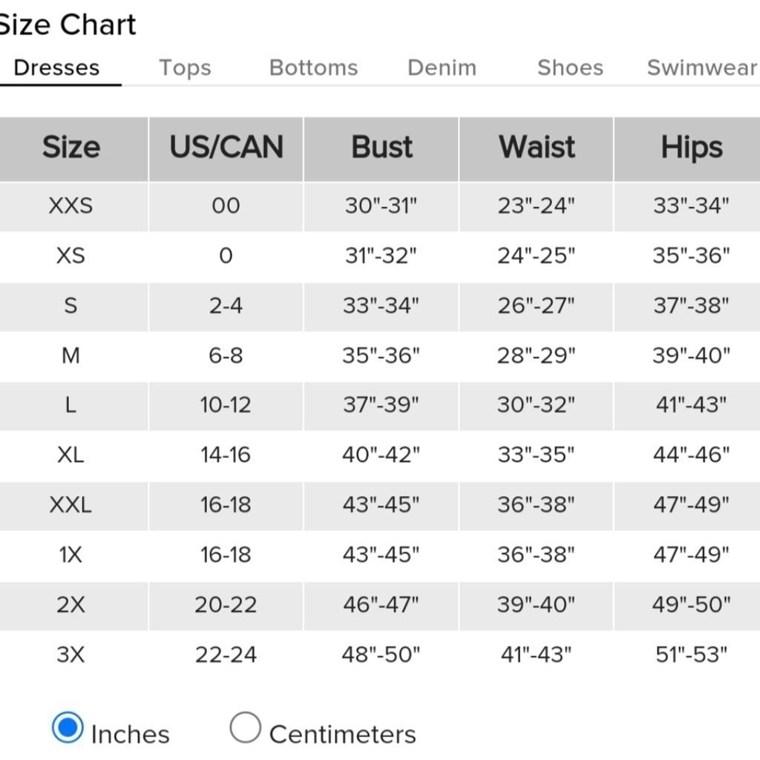This screenshot has height=760, width=760.
Task: Select the XXS size row label
Action: click(x=71, y=206)
